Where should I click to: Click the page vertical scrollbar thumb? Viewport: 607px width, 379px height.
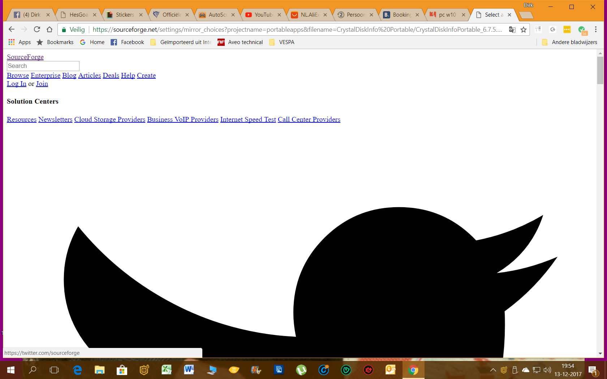600,70
